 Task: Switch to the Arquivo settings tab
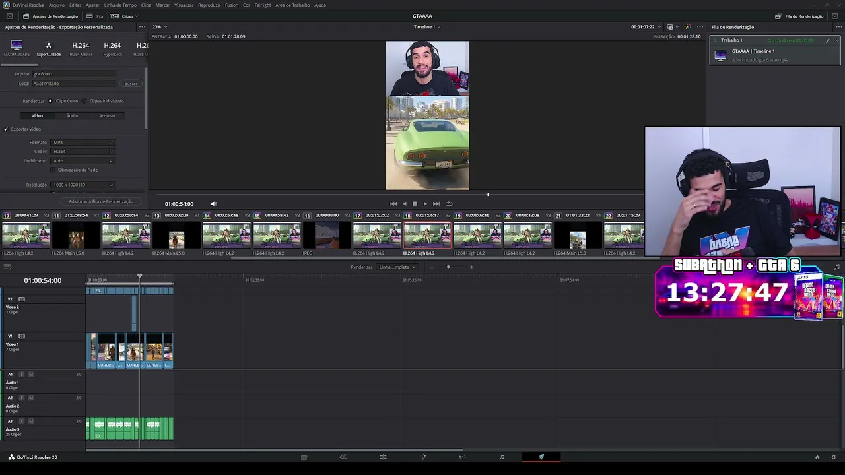(x=107, y=116)
